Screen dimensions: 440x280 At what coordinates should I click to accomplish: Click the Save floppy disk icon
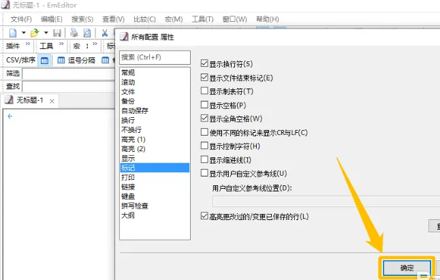(x=57, y=33)
